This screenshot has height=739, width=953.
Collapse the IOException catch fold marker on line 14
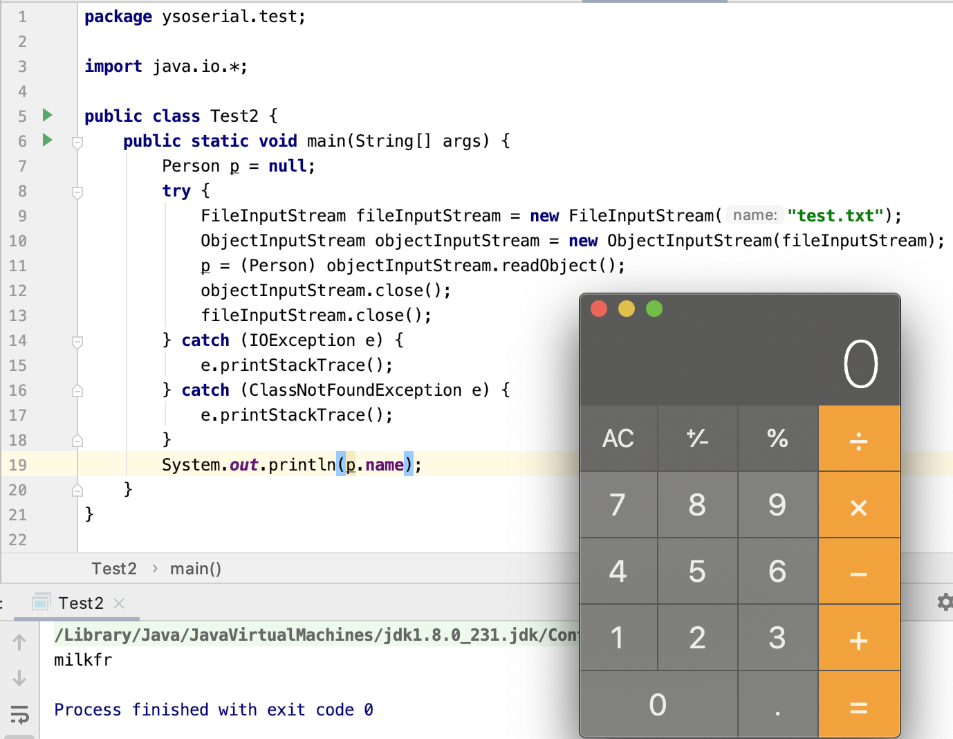tap(77, 341)
